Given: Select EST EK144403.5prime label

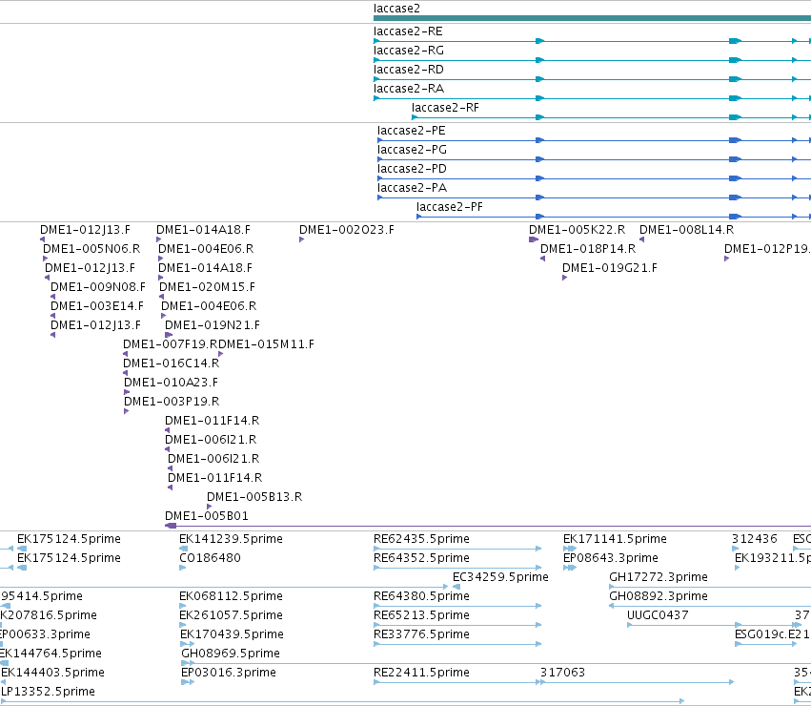Looking at the screenshot, I should click(52, 674).
